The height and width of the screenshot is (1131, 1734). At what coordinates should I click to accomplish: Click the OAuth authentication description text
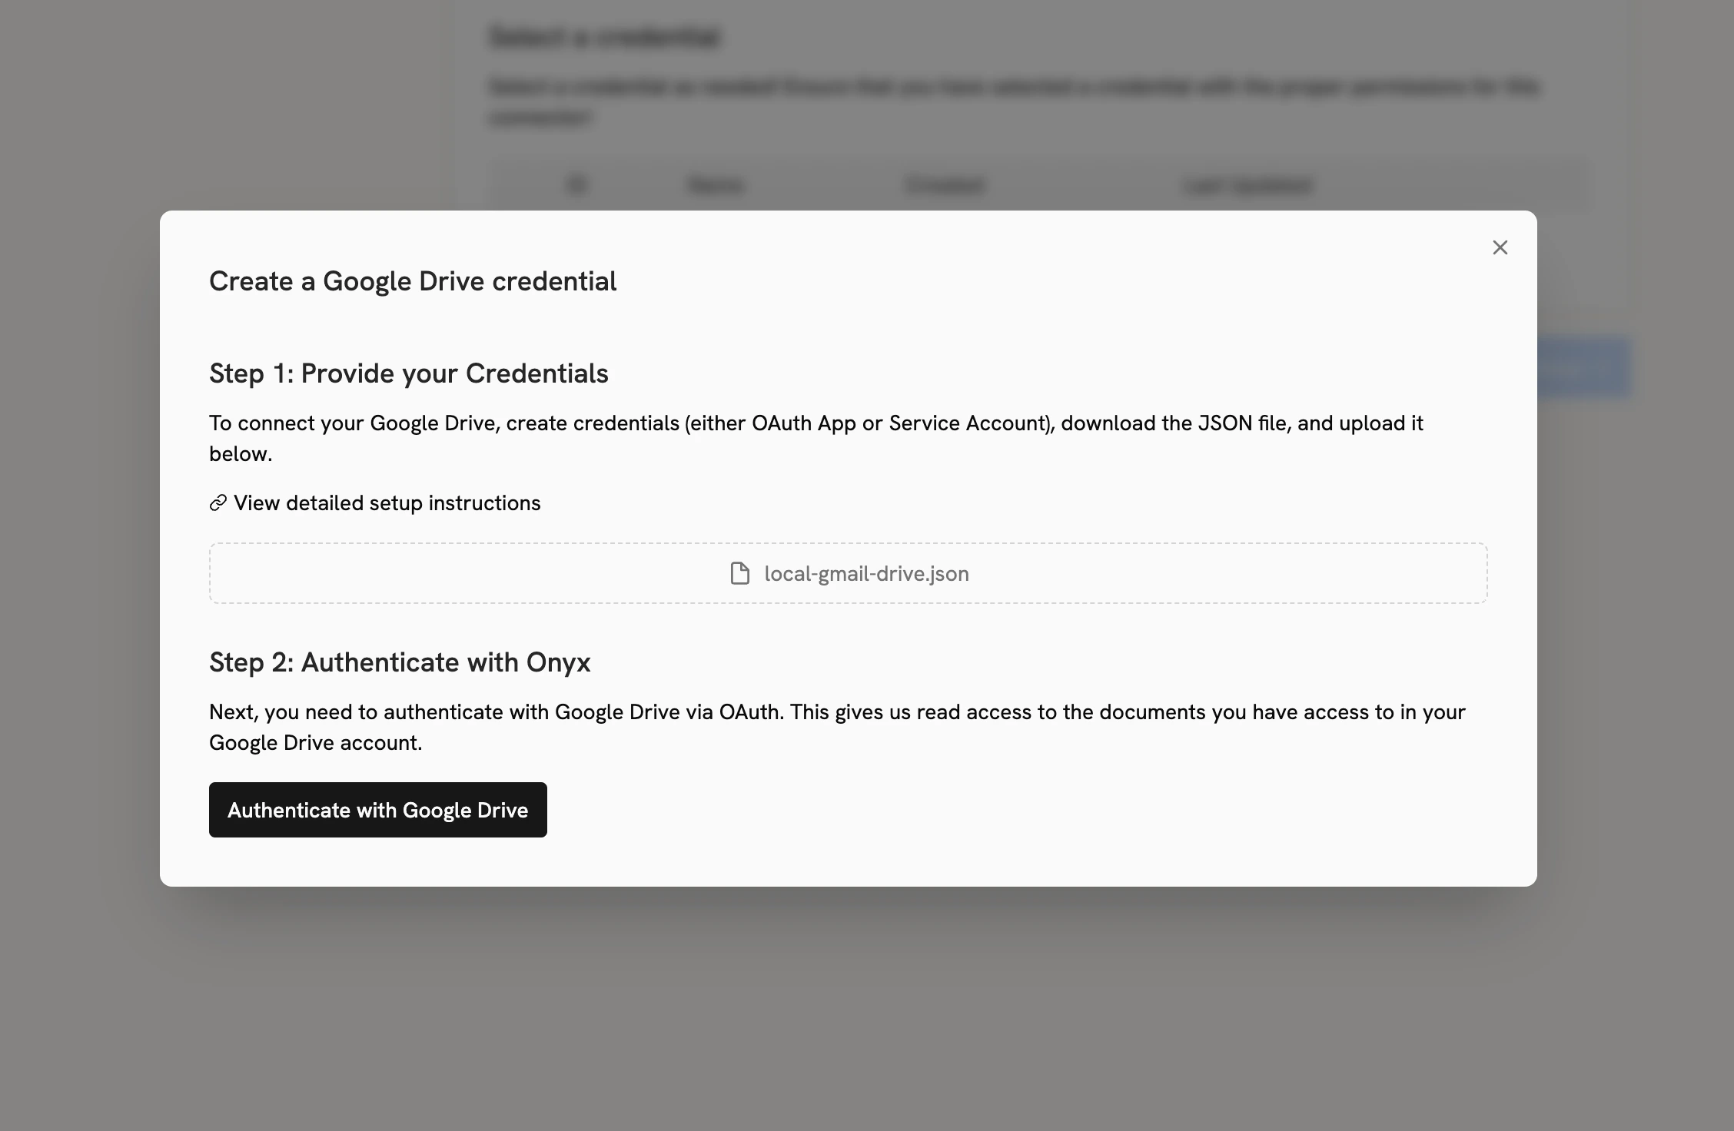(x=836, y=726)
